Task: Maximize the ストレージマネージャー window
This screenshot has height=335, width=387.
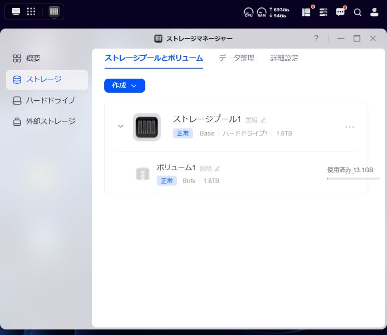Action: pos(357,38)
